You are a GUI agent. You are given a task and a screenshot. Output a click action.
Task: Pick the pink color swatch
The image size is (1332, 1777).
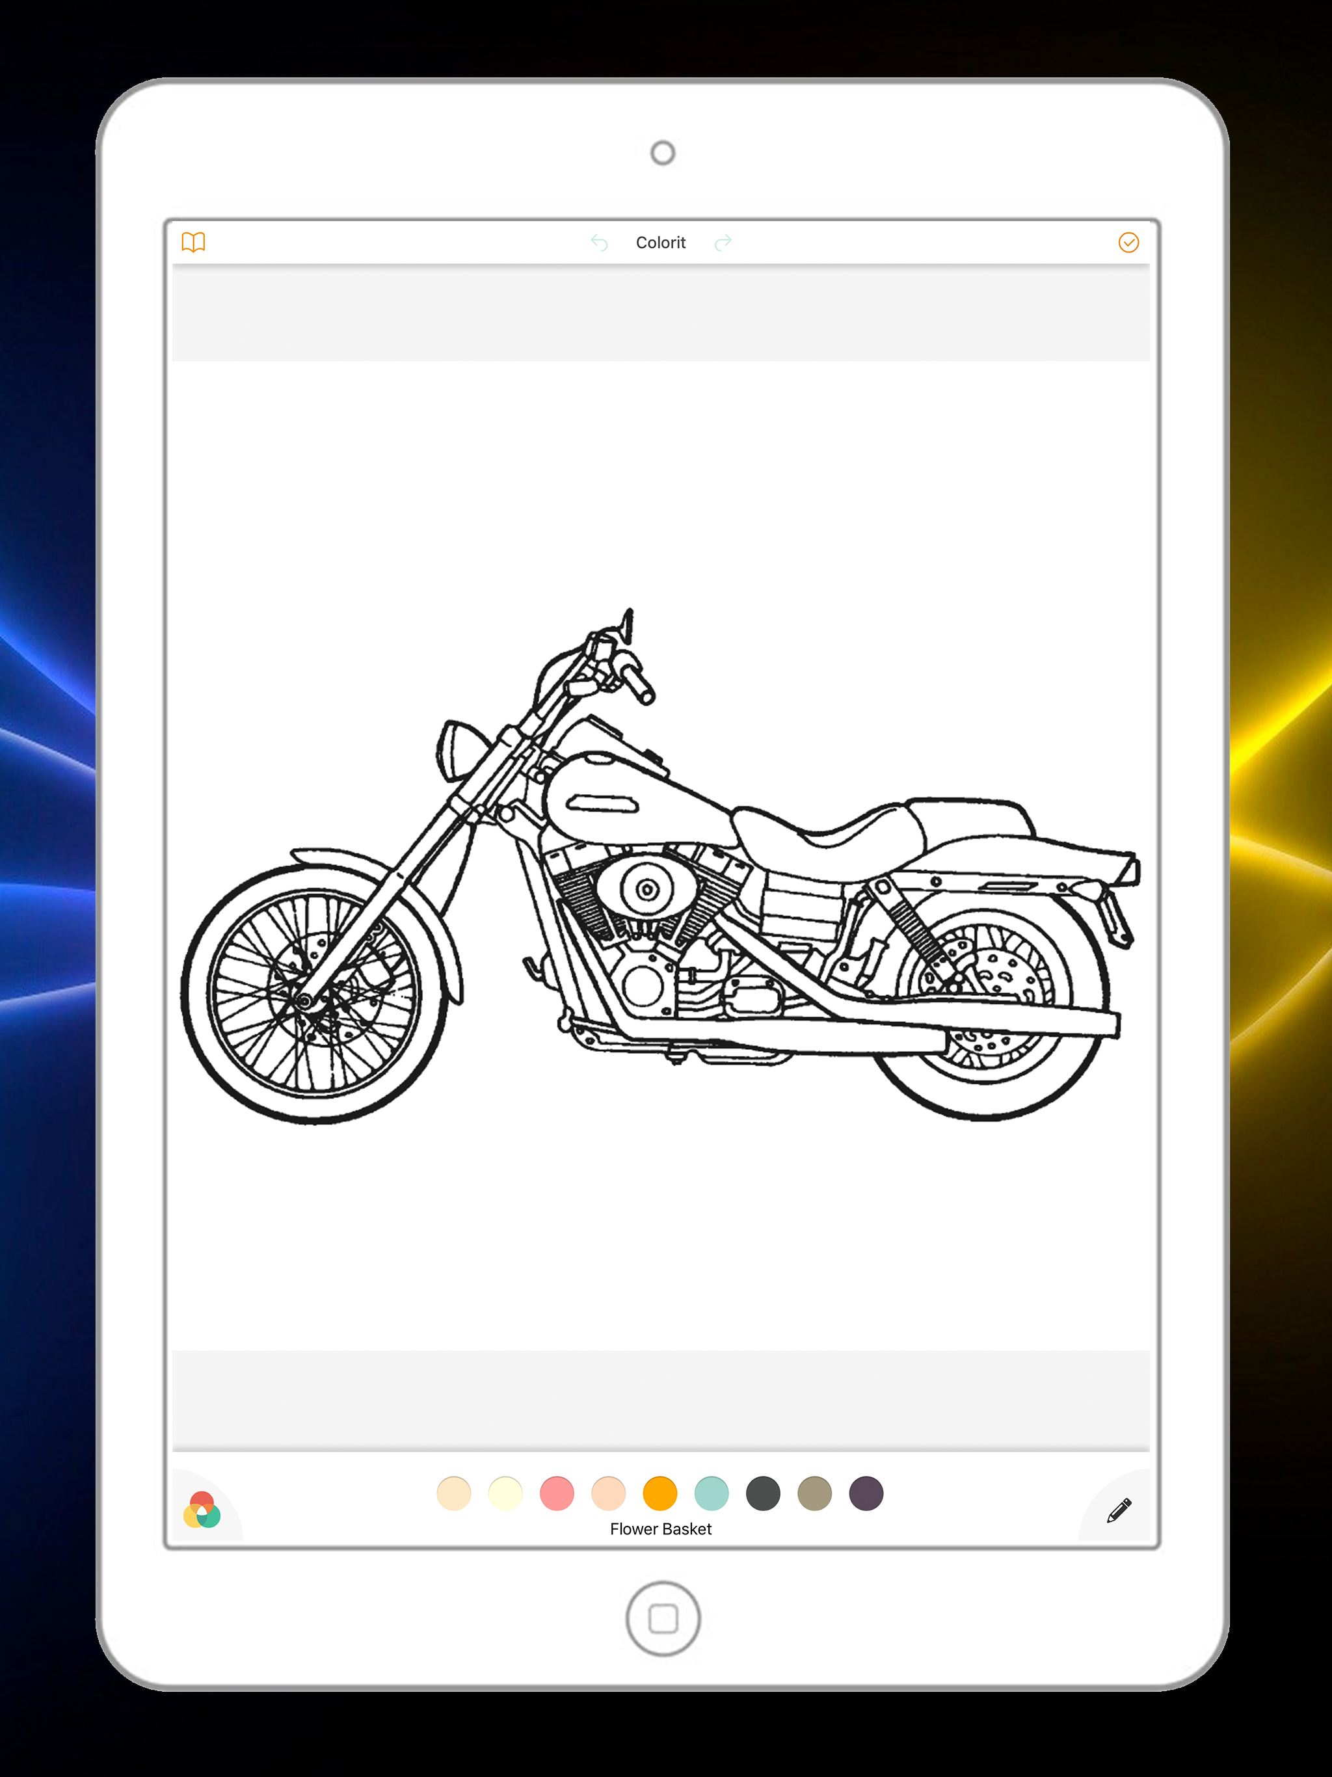point(557,1493)
